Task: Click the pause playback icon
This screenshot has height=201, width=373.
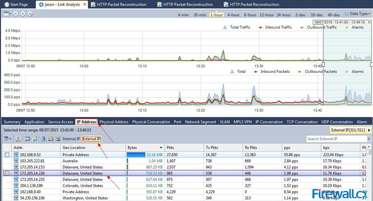Action: (22, 14)
